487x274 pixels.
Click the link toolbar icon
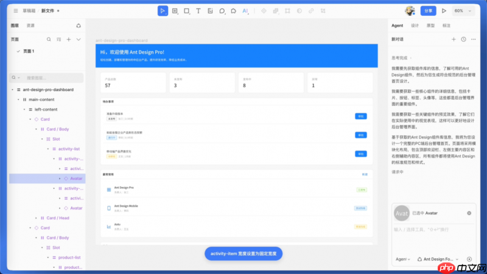pyautogui.click(x=311, y=11)
